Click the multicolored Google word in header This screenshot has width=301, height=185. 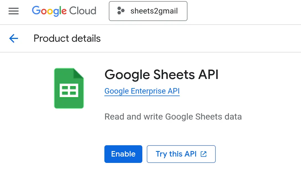[x=49, y=11]
